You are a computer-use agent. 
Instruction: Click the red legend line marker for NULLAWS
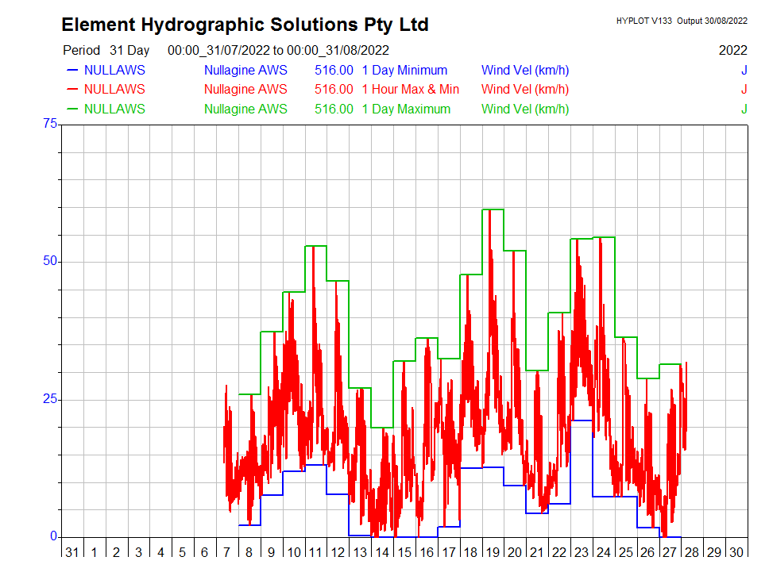coord(72,90)
